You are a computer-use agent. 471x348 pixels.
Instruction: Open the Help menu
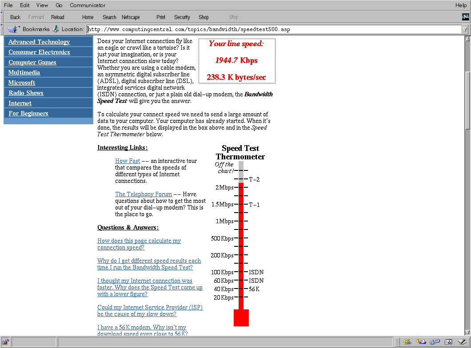[461, 5]
